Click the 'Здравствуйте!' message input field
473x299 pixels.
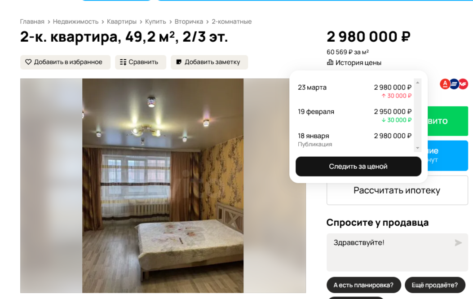(x=397, y=253)
